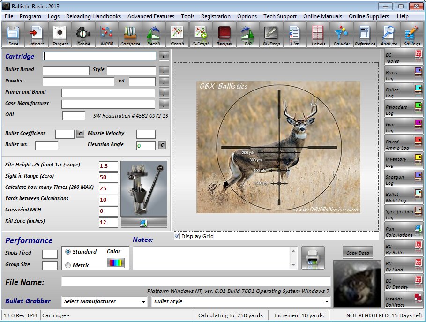426x322 pixels.
Task: Select the Standard units radio button
Action: pos(68,252)
